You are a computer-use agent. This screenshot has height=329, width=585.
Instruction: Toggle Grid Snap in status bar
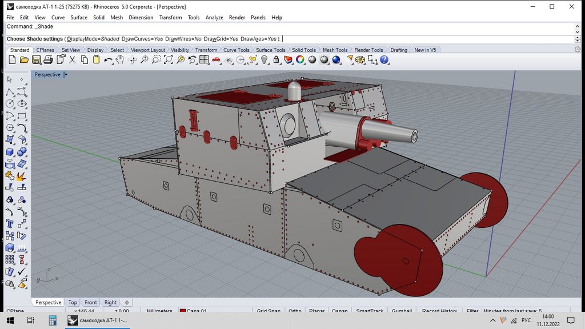pos(269,311)
